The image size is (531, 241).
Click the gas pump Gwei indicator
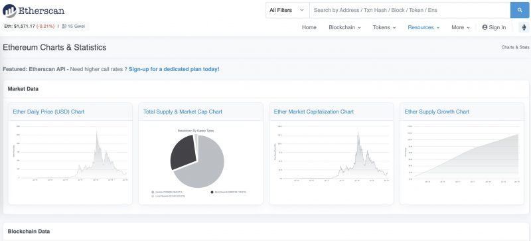click(x=73, y=26)
